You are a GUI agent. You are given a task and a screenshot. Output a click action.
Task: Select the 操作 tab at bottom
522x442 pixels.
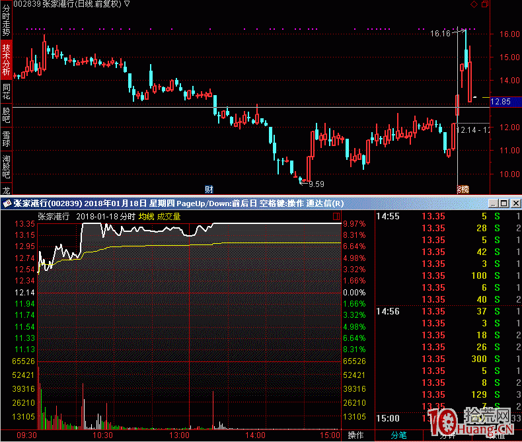click(355, 435)
